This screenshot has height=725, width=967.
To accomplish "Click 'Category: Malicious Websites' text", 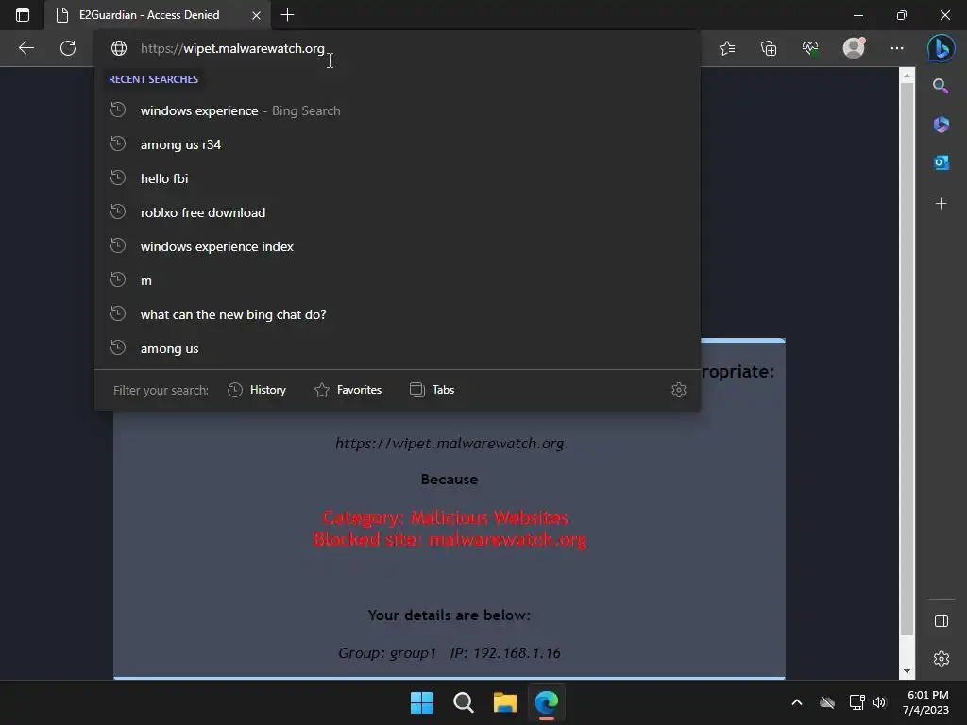I will point(446,517).
